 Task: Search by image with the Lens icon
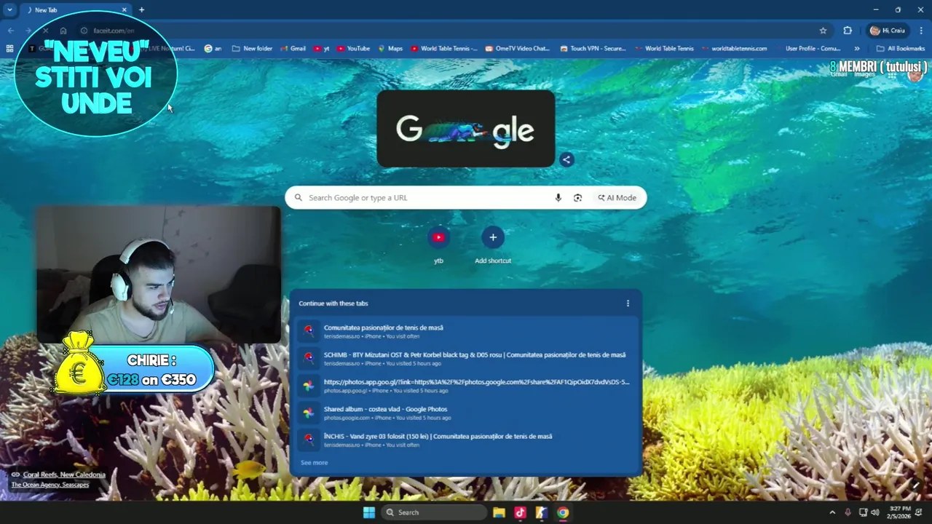(x=577, y=197)
